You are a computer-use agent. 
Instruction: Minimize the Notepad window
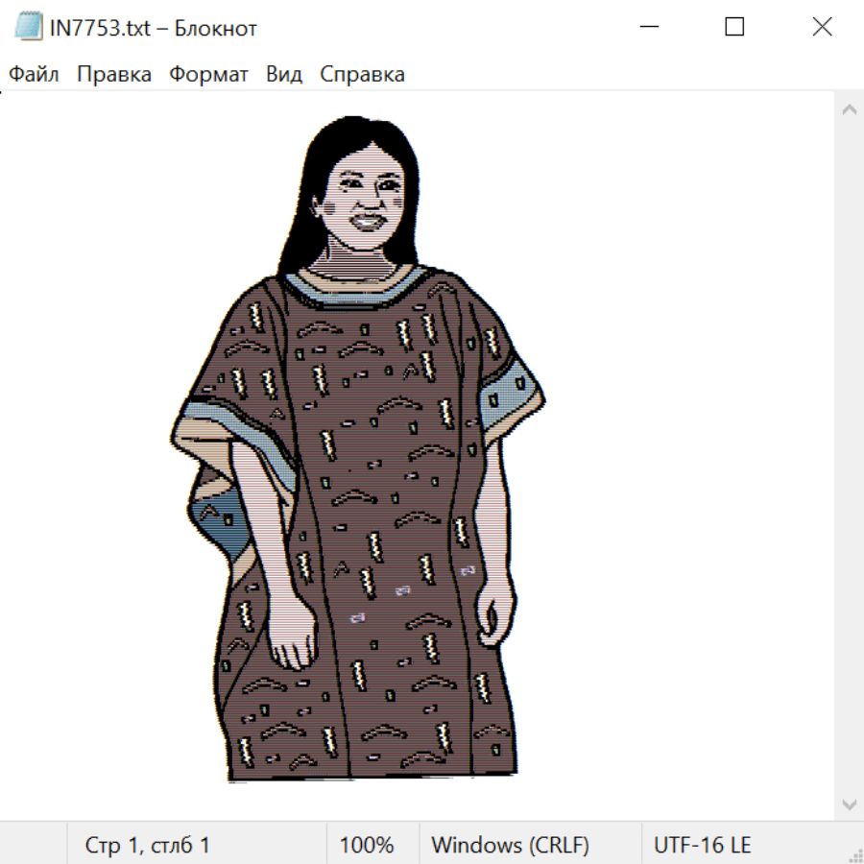click(647, 28)
